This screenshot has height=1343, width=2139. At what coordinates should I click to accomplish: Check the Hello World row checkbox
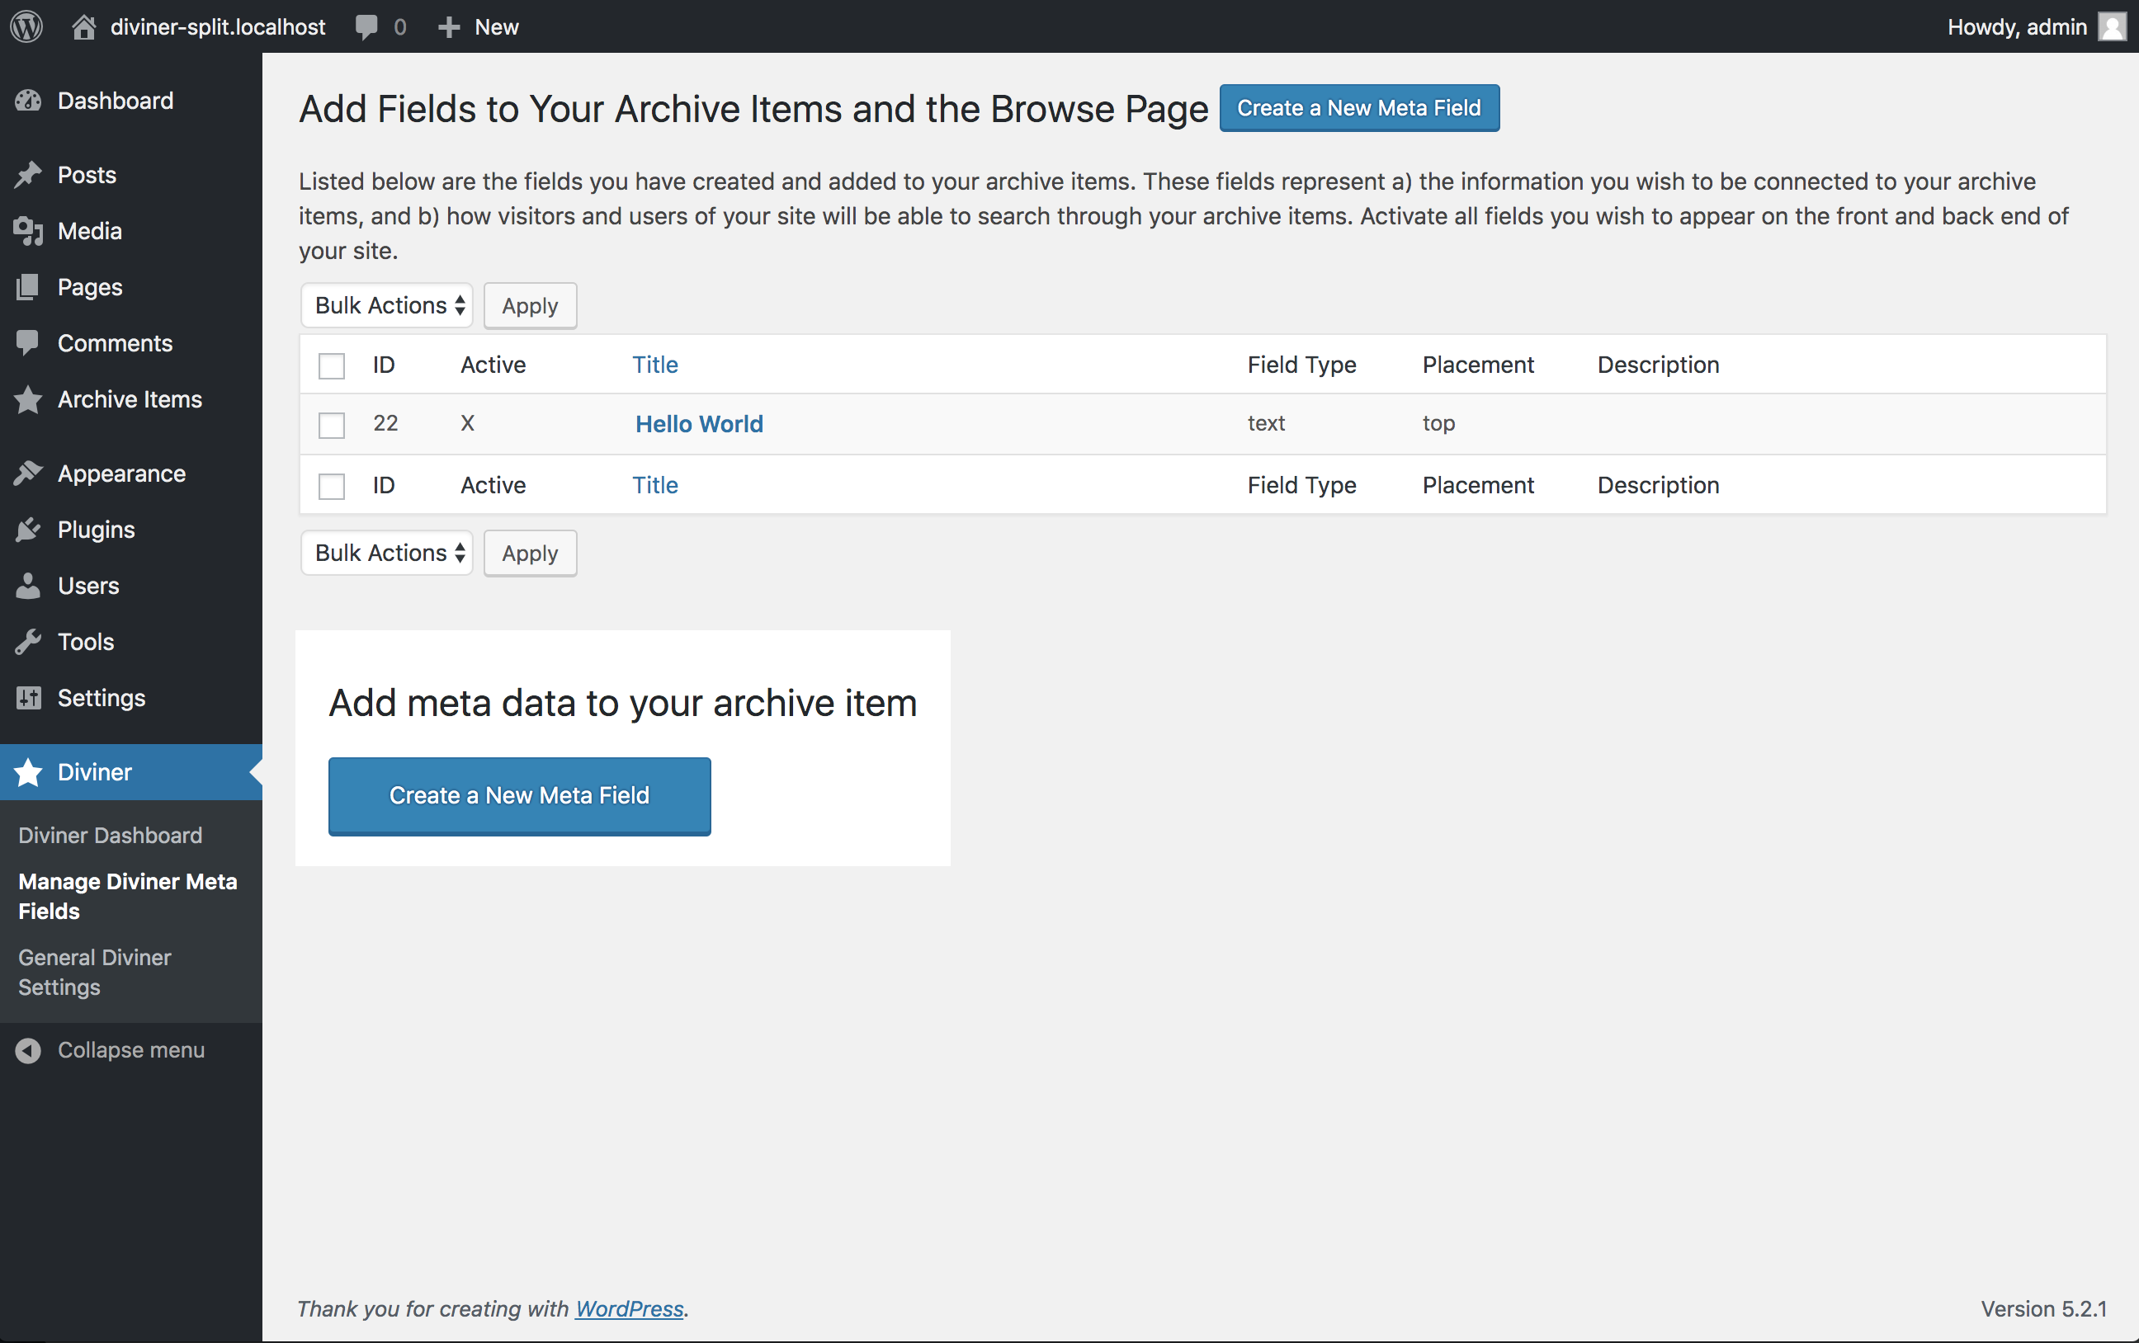[332, 425]
